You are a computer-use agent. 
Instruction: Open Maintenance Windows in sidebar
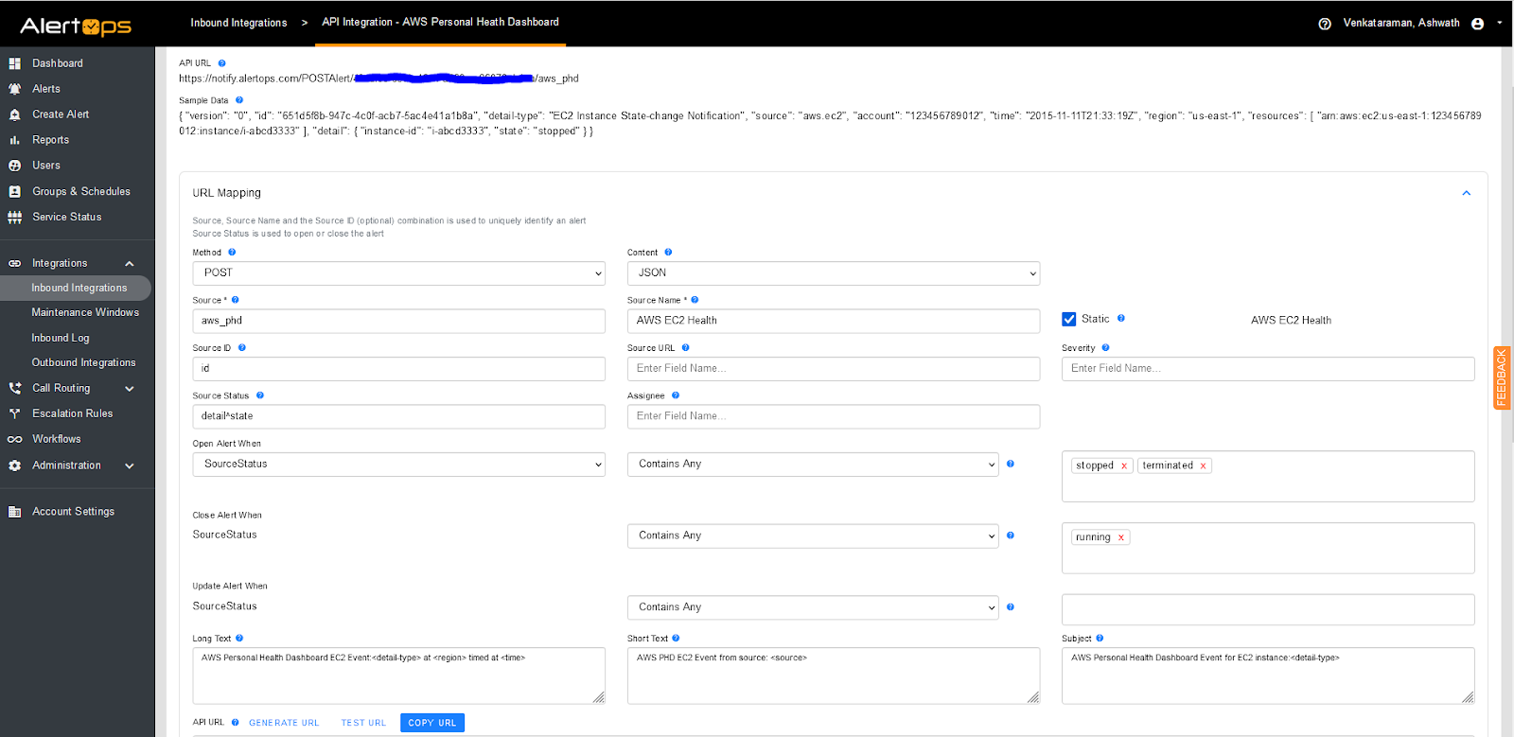tap(85, 312)
